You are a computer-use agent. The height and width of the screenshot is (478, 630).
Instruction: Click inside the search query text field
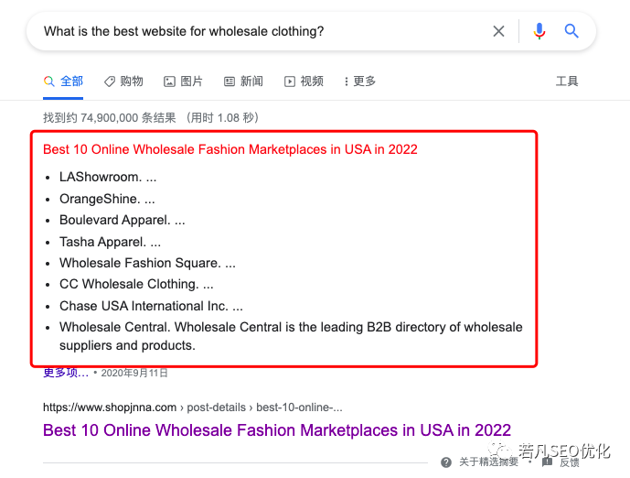tap(257, 31)
